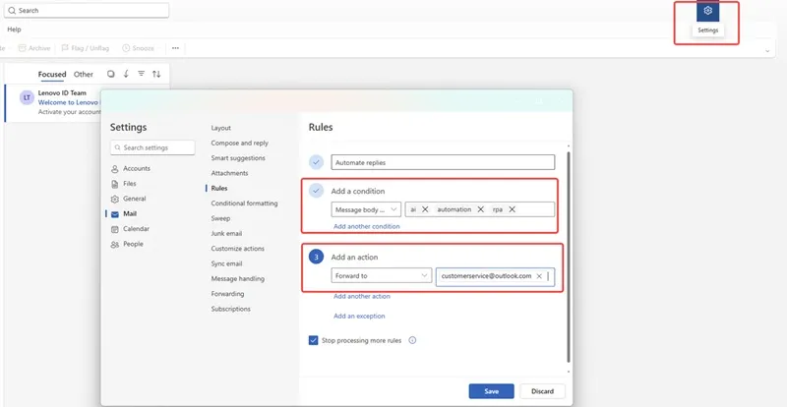Open Message handling settings

pos(237,278)
